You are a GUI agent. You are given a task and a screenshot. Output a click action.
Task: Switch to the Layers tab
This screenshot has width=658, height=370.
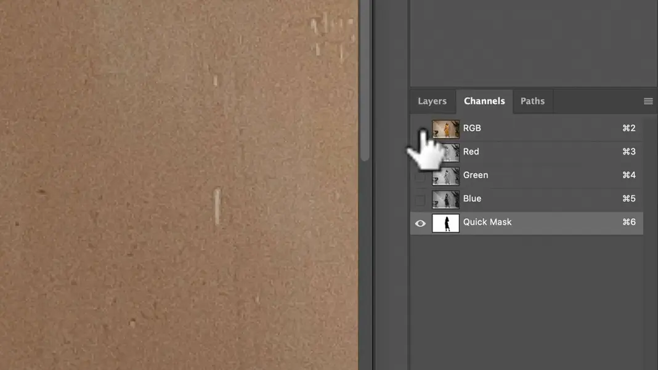tap(433, 101)
